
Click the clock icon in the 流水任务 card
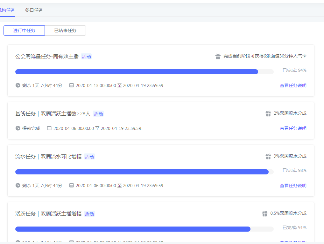coord(18,185)
